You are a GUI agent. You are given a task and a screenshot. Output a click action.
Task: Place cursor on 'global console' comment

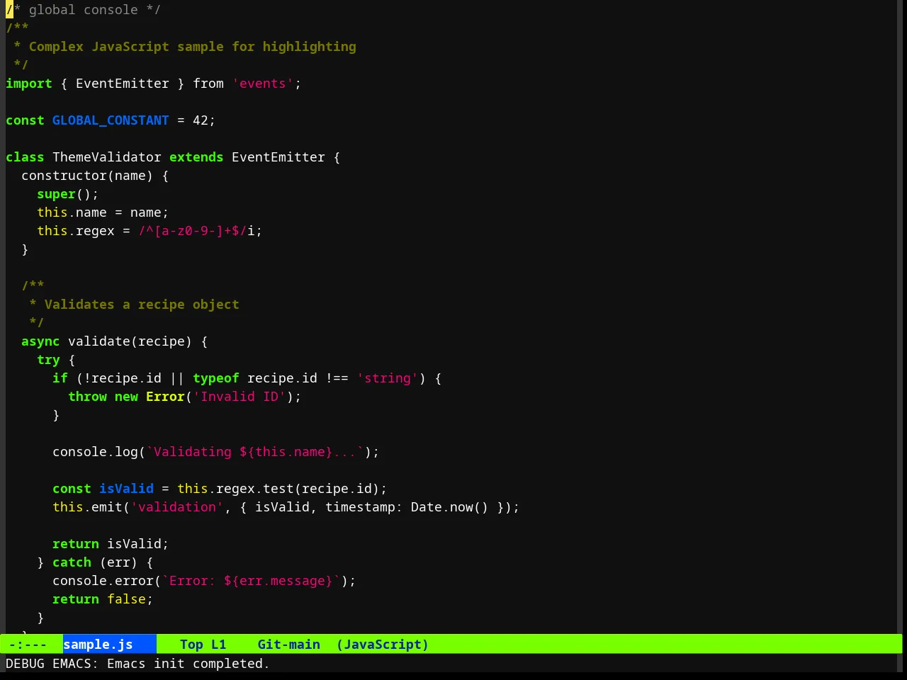(83, 10)
